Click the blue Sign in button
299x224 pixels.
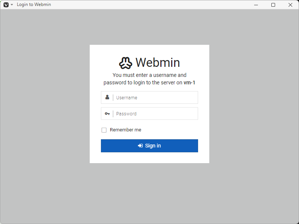click(149, 146)
